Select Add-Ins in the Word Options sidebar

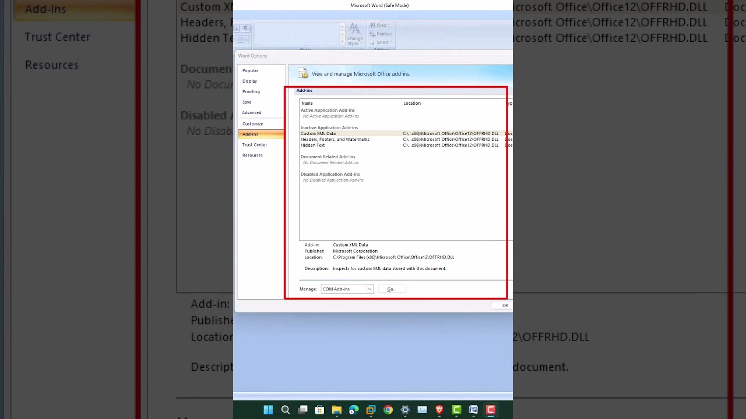[261, 134]
